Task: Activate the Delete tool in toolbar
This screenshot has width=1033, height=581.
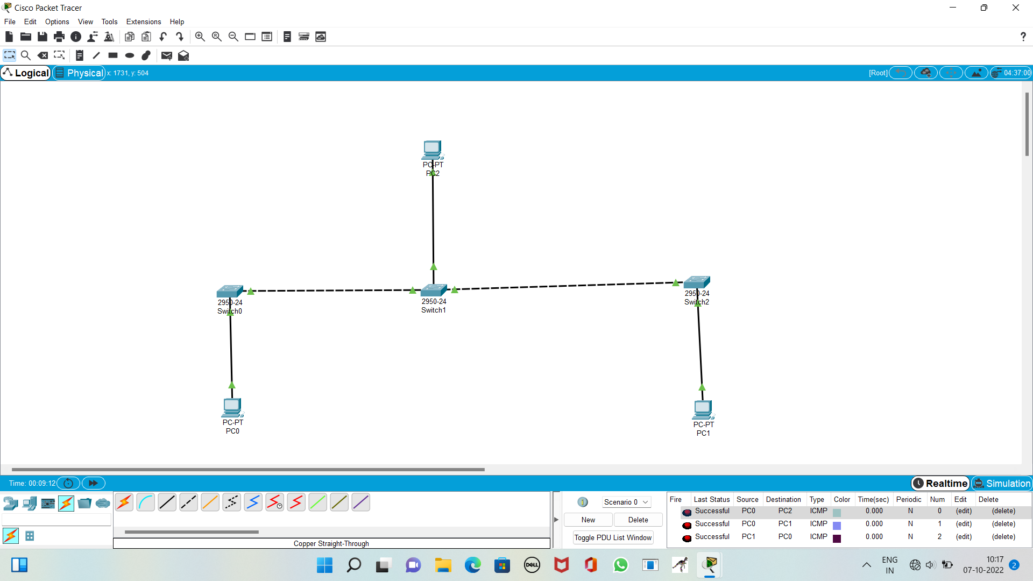Action: tap(43, 55)
